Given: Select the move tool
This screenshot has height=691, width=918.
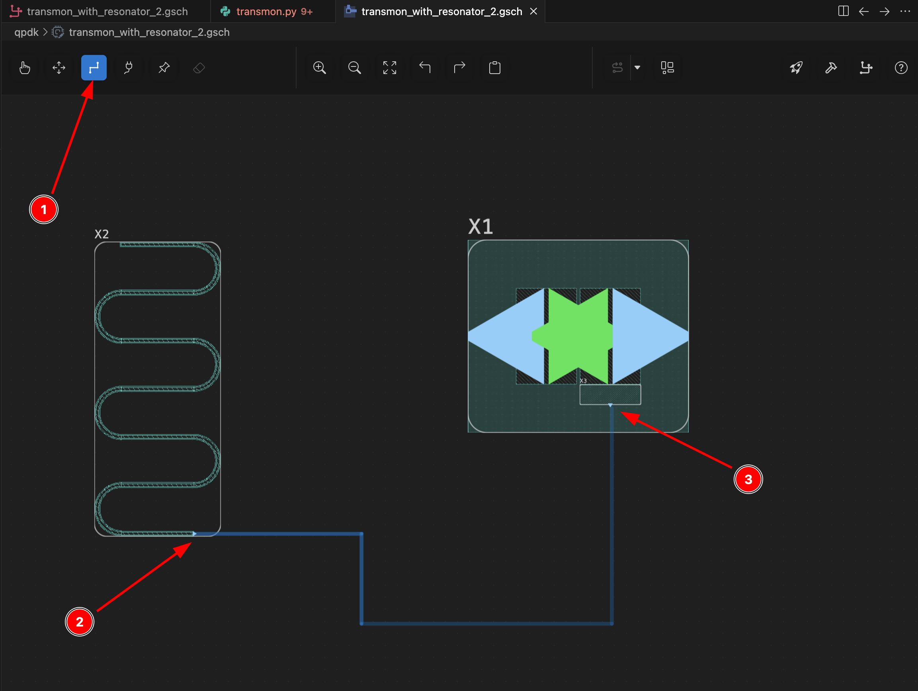Looking at the screenshot, I should point(59,68).
